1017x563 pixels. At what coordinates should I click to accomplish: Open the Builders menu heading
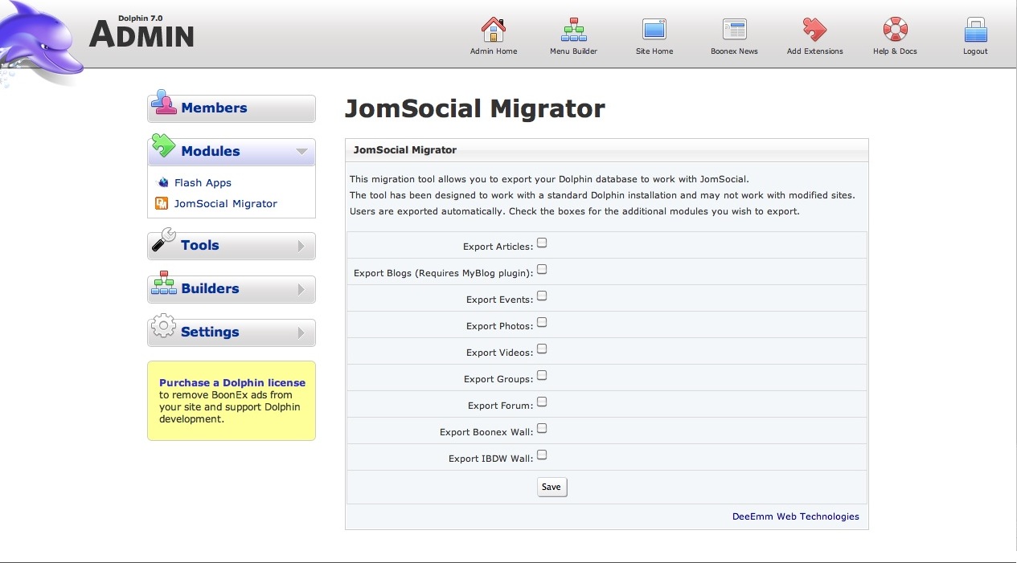point(210,288)
